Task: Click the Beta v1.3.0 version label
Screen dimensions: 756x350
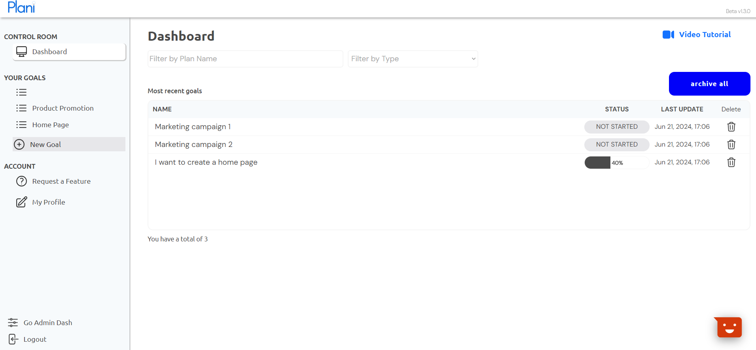Action: [738, 11]
